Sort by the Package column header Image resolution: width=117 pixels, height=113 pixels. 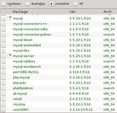point(20,12)
